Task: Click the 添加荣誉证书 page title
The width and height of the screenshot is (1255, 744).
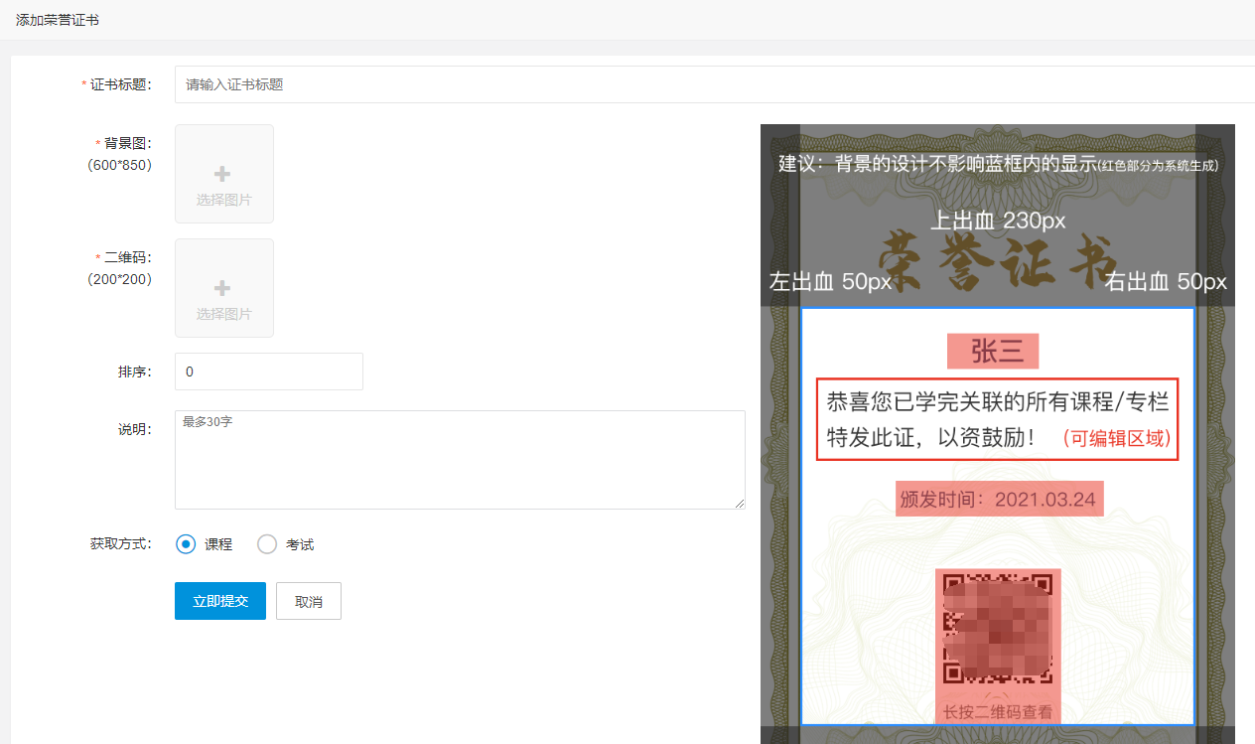Action: click(x=58, y=20)
